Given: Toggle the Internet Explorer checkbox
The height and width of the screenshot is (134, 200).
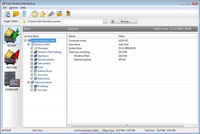Looking at the screenshot, I should tap(29, 82).
